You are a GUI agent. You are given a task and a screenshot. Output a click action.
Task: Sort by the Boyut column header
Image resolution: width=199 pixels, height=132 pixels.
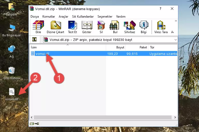click(116, 47)
